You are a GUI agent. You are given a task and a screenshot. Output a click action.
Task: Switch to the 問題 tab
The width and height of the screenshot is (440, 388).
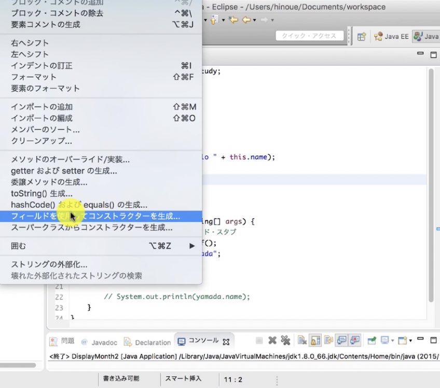pos(62,341)
